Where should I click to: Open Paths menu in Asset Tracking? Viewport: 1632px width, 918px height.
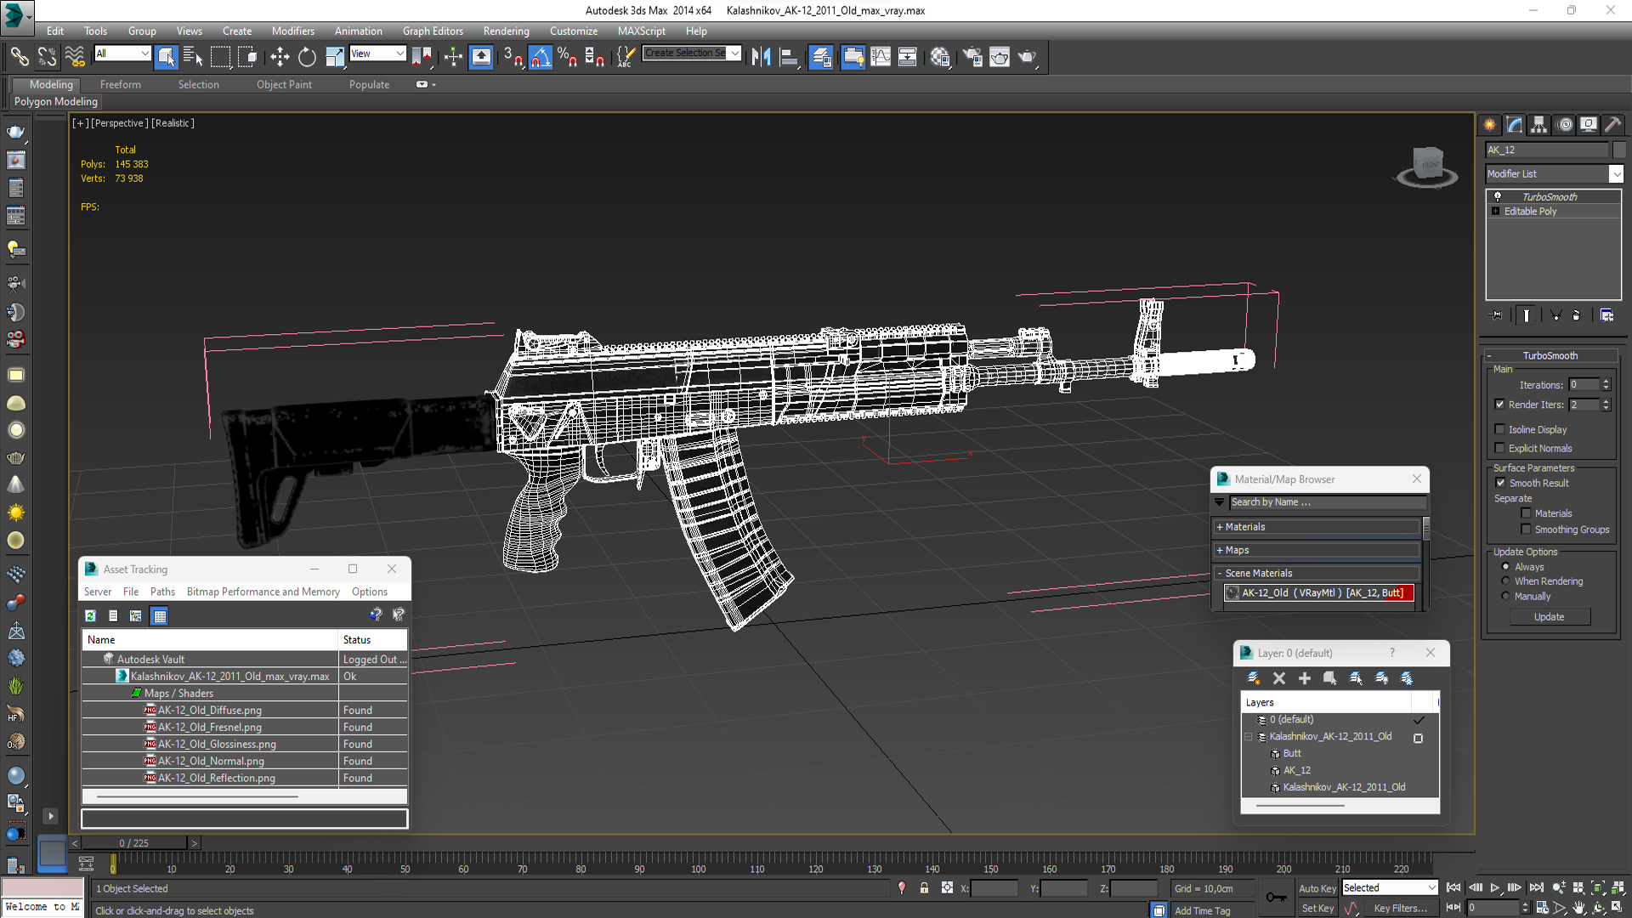coord(162,592)
